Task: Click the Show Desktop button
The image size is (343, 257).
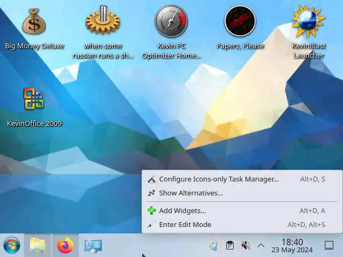Action: 329,245
